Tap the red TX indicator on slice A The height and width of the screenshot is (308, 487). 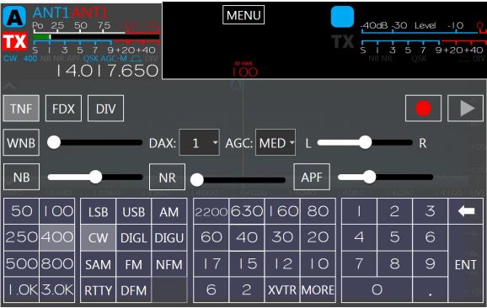coord(14,41)
